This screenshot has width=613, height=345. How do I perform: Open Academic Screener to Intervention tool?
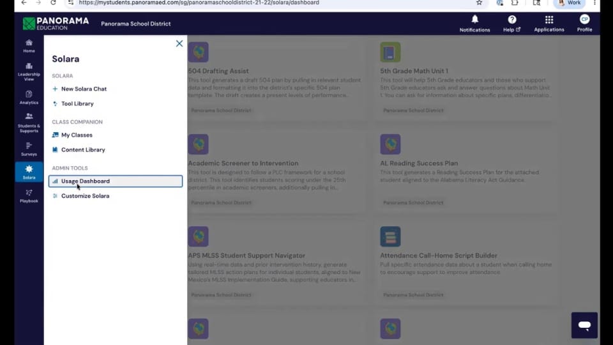(243, 164)
